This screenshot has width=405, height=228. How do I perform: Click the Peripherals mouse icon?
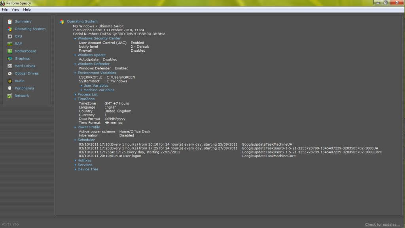point(10,88)
